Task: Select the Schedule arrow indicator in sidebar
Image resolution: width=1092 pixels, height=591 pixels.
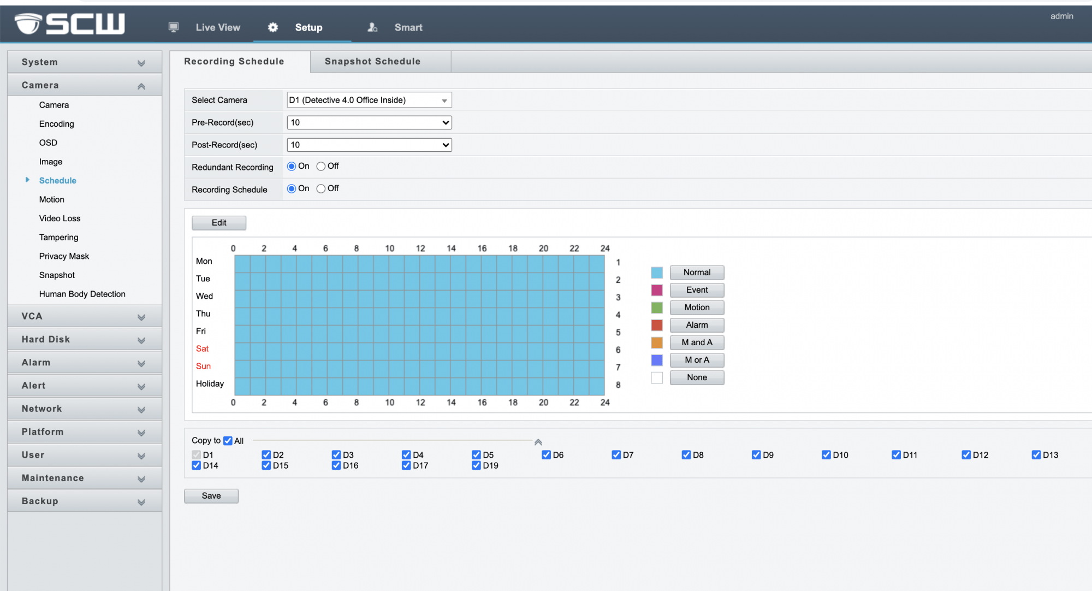Action: pos(27,180)
